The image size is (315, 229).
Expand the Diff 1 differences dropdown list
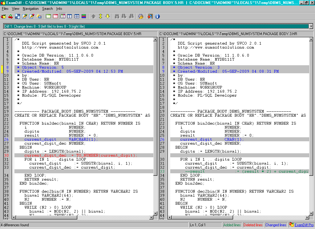(x=311, y=26)
